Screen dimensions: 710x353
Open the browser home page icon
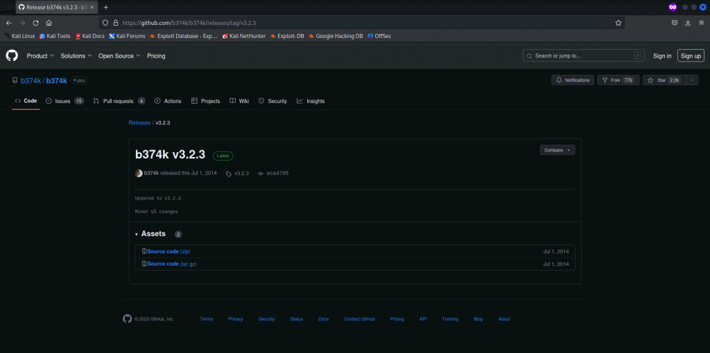pos(49,23)
